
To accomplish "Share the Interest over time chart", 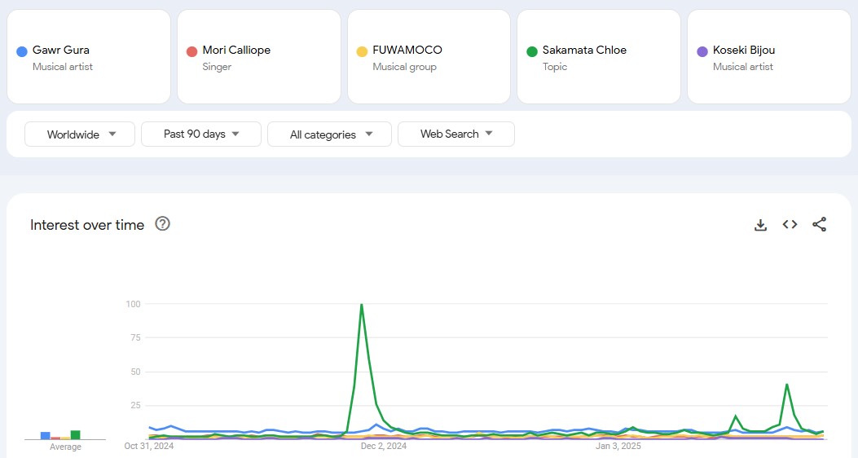I will pos(820,225).
